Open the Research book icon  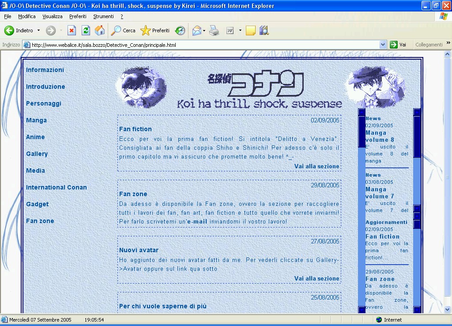tap(264, 30)
